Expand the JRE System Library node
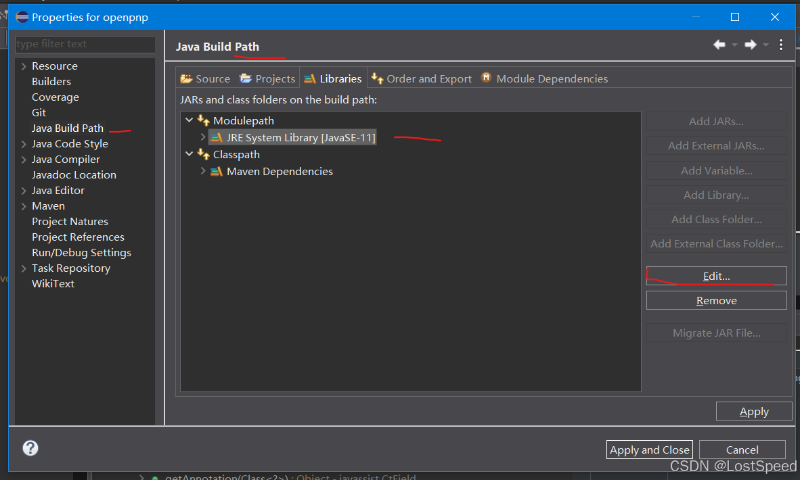 [x=203, y=137]
